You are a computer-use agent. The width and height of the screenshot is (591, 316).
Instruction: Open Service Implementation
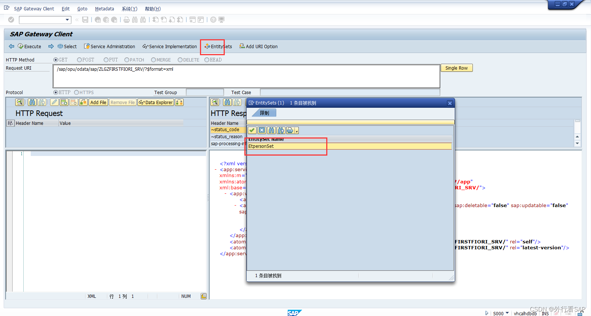pyautogui.click(x=170, y=46)
